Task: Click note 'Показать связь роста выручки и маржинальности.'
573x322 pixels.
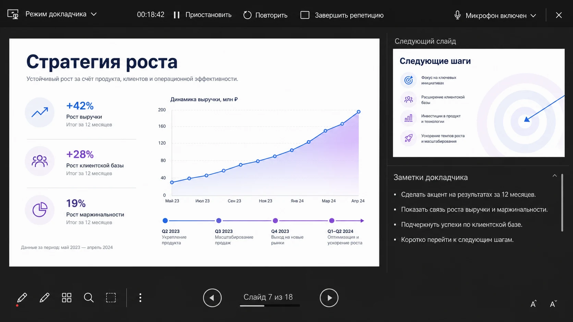Action: 474,209
